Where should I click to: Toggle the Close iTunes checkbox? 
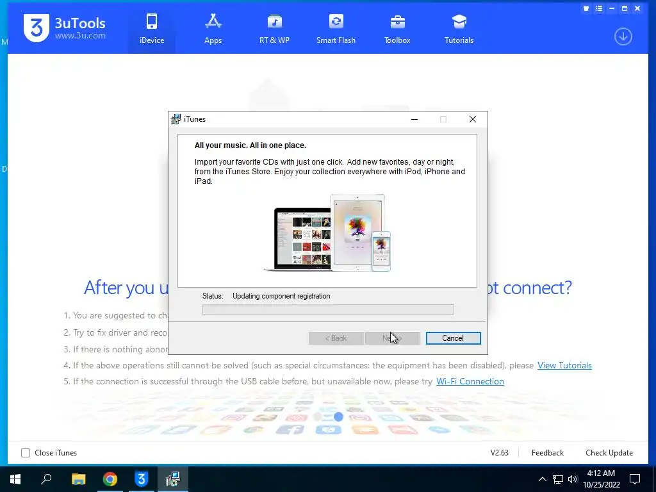pos(26,453)
